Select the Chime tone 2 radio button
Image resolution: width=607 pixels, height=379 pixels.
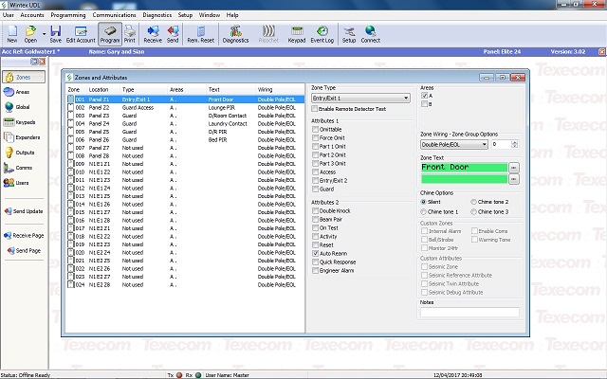tap(474, 202)
